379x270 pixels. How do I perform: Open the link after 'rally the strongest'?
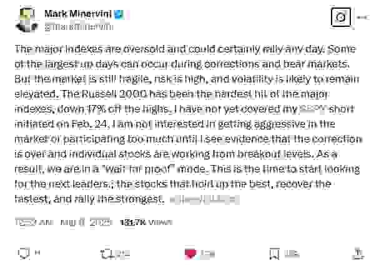[205, 200]
